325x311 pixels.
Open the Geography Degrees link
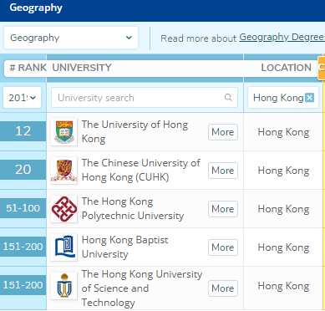[282, 37]
